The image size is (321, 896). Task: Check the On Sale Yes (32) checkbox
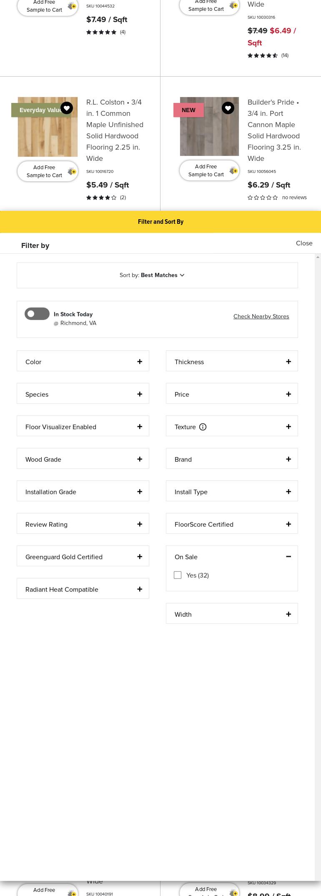click(178, 575)
